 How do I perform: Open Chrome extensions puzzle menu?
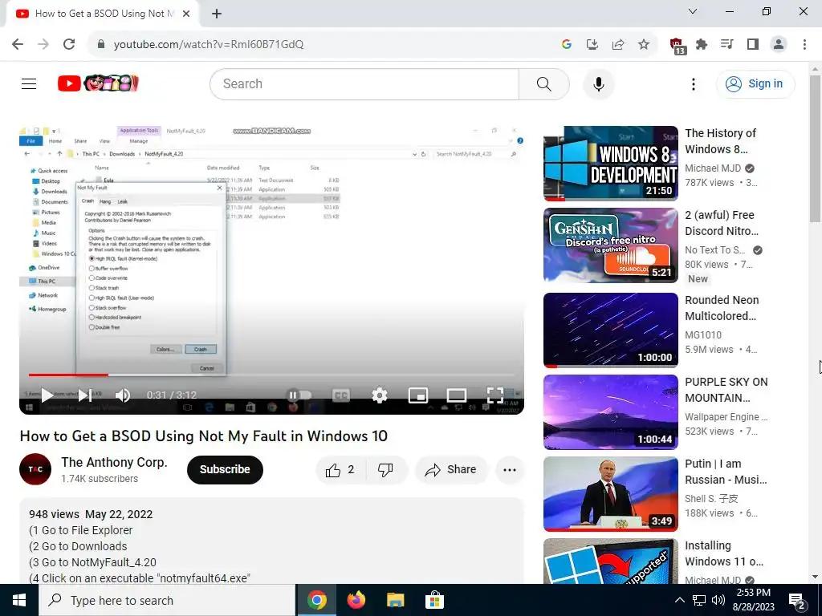click(x=702, y=44)
